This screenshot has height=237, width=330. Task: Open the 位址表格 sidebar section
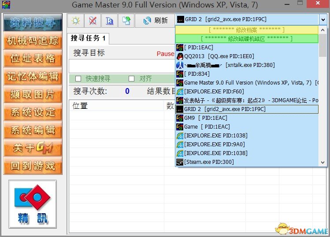tap(33, 58)
